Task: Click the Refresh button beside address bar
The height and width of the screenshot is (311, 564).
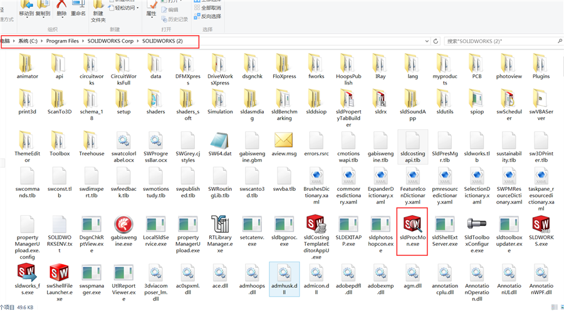Action: tap(436, 41)
